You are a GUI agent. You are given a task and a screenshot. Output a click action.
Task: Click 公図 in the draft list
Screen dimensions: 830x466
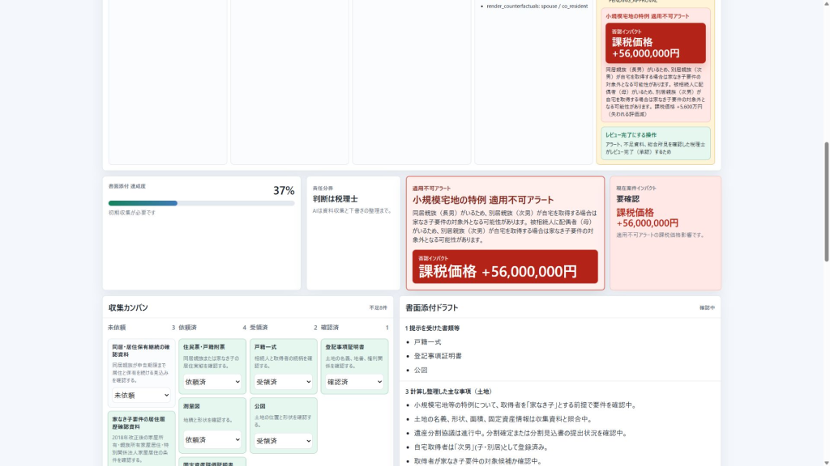[421, 371]
